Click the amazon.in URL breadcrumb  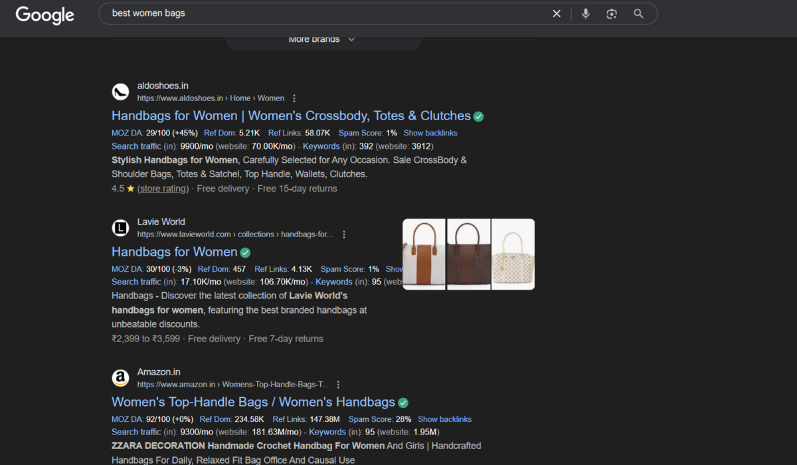pyautogui.click(x=232, y=385)
